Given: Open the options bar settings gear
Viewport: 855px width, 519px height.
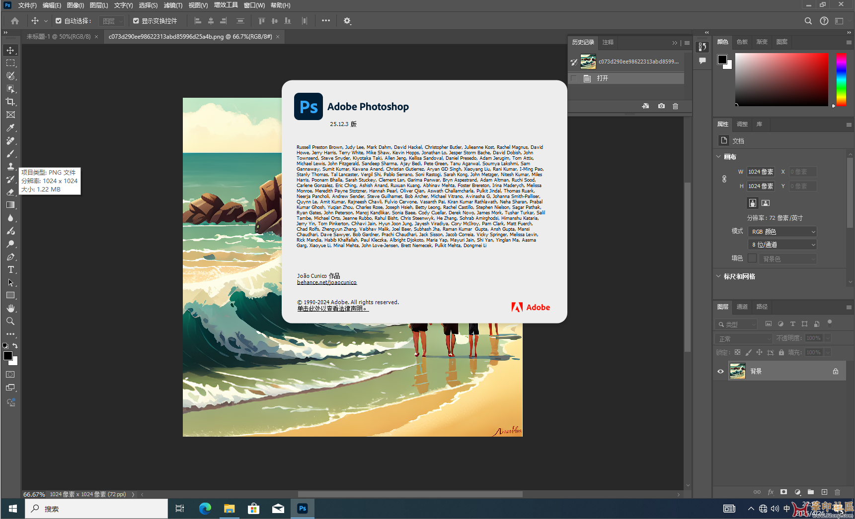Looking at the screenshot, I should [347, 21].
